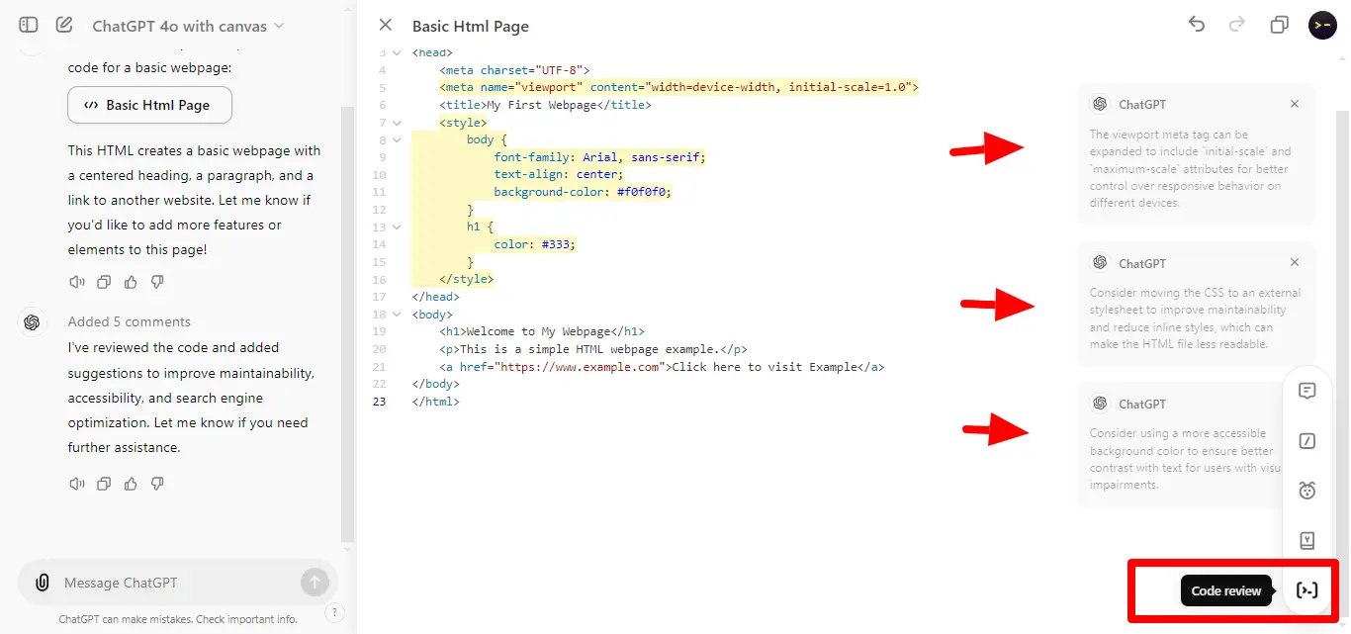The width and height of the screenshot is (1351, 634).
Task: Give a thumbs down to the review message
Action: click(x=156, y=484)
